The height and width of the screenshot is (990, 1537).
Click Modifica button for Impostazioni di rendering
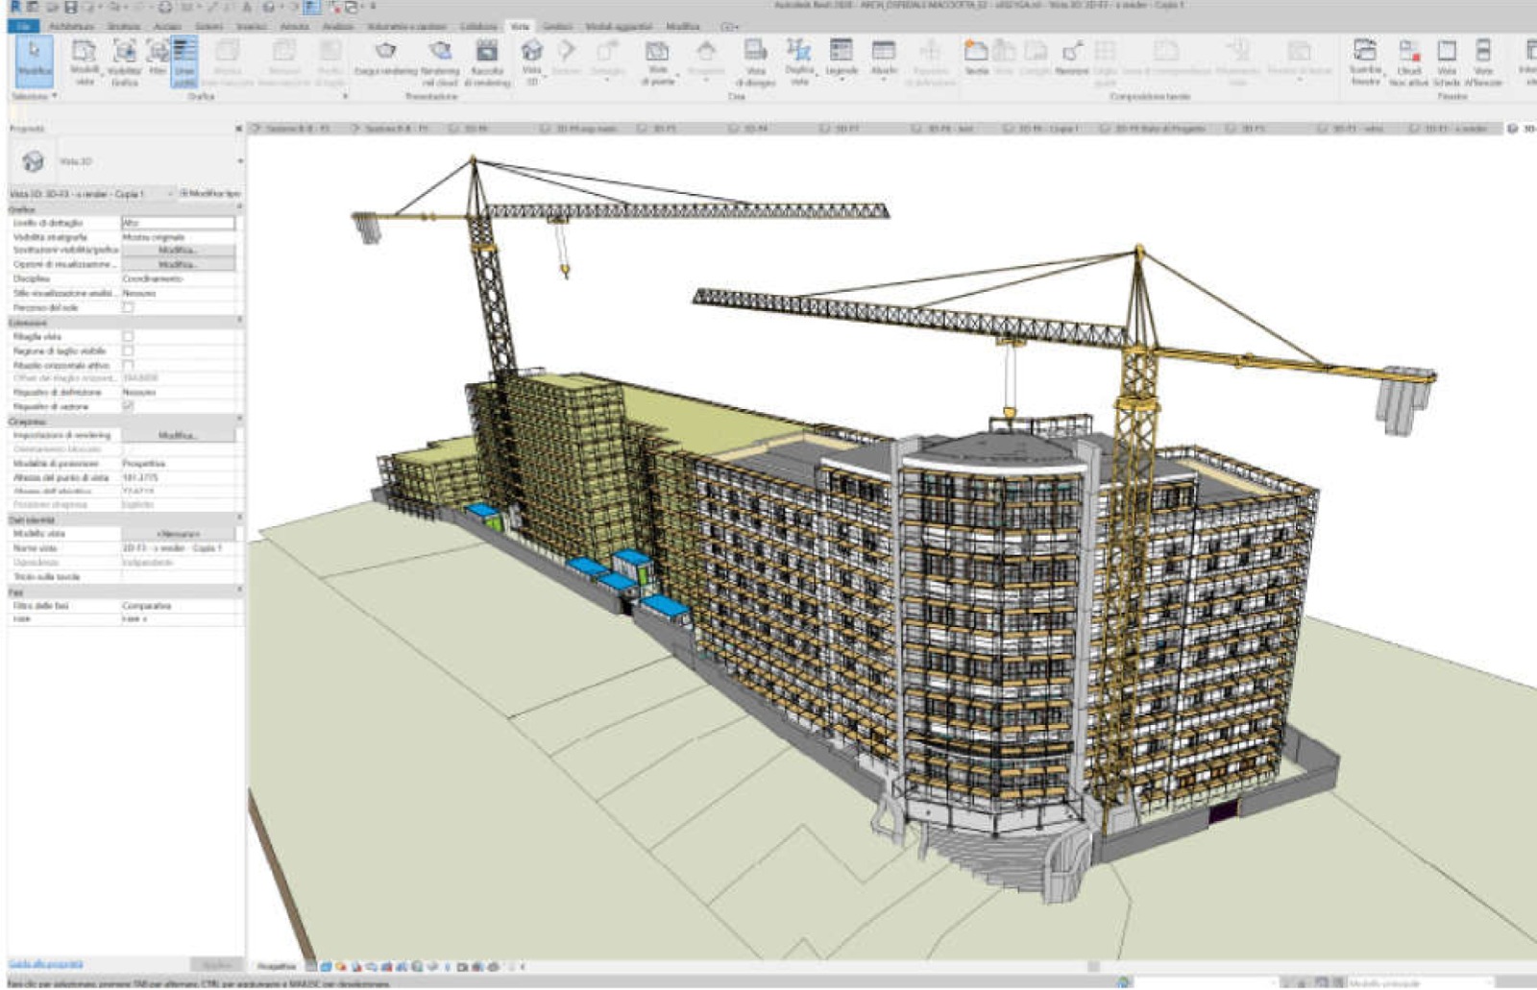tap(178, 435)
